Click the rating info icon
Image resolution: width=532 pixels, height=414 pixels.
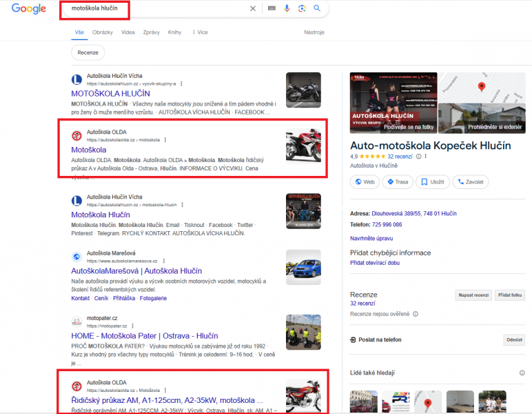pyautogui.click(x=419, y=157)
